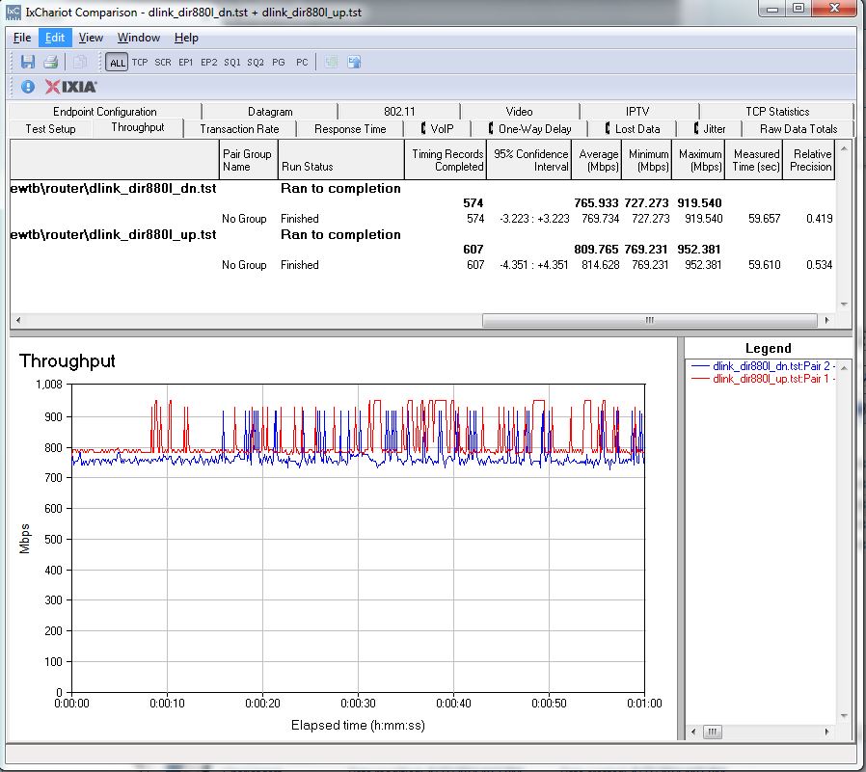
Task: Switch to the Lost Data tab
Action: tap(633, 129)
